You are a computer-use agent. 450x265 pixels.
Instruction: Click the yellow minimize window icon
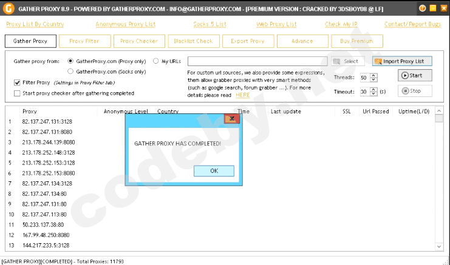[433, 8]
